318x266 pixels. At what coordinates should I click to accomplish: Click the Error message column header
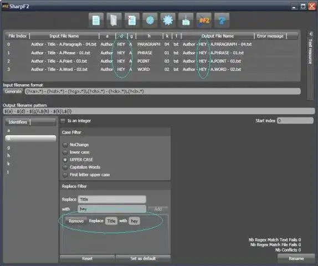click(270, 36)
